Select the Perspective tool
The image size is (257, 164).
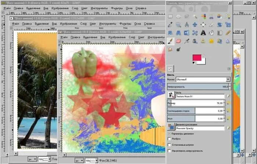click(178, 33)
